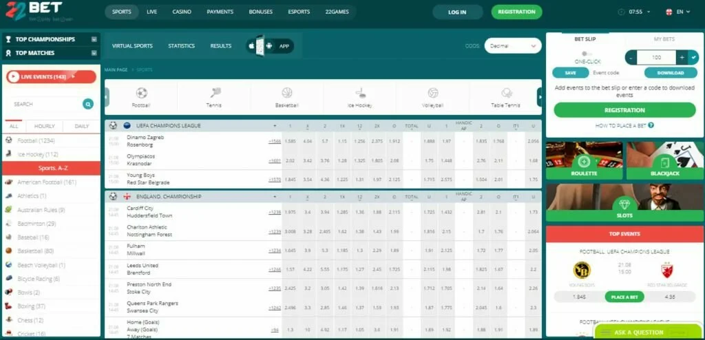Open the Casino menu item
The image size is (705, 340).
coord(182,12)
